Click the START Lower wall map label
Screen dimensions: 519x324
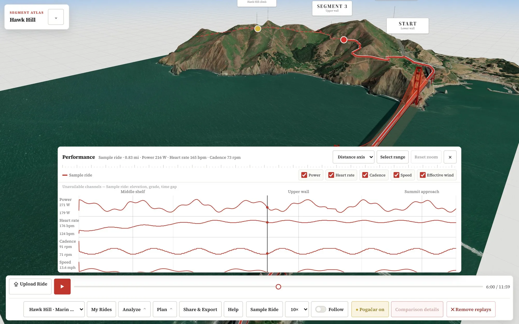(x=407, y=26)
